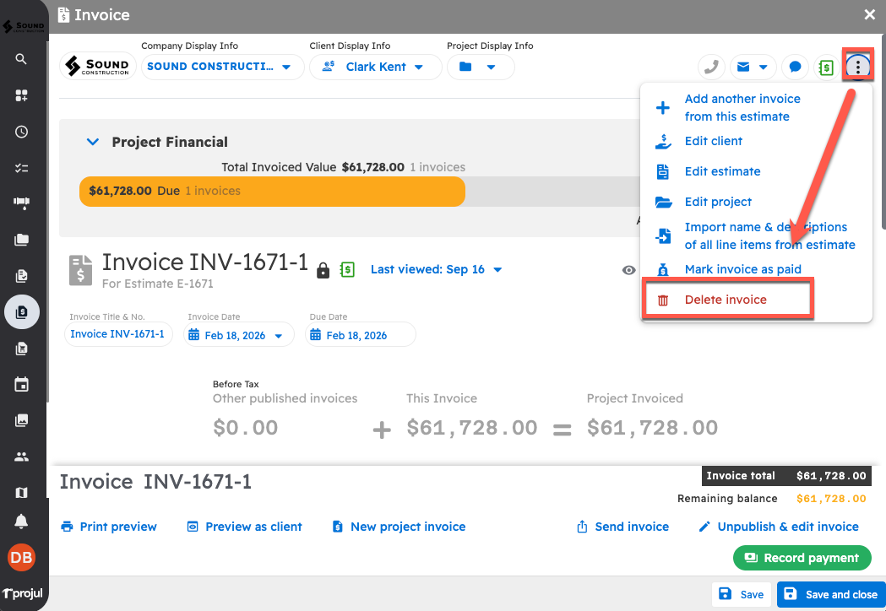Click the search icon in left sidebar
Screen dimensions: 886x611
click(x=22, y=59)
